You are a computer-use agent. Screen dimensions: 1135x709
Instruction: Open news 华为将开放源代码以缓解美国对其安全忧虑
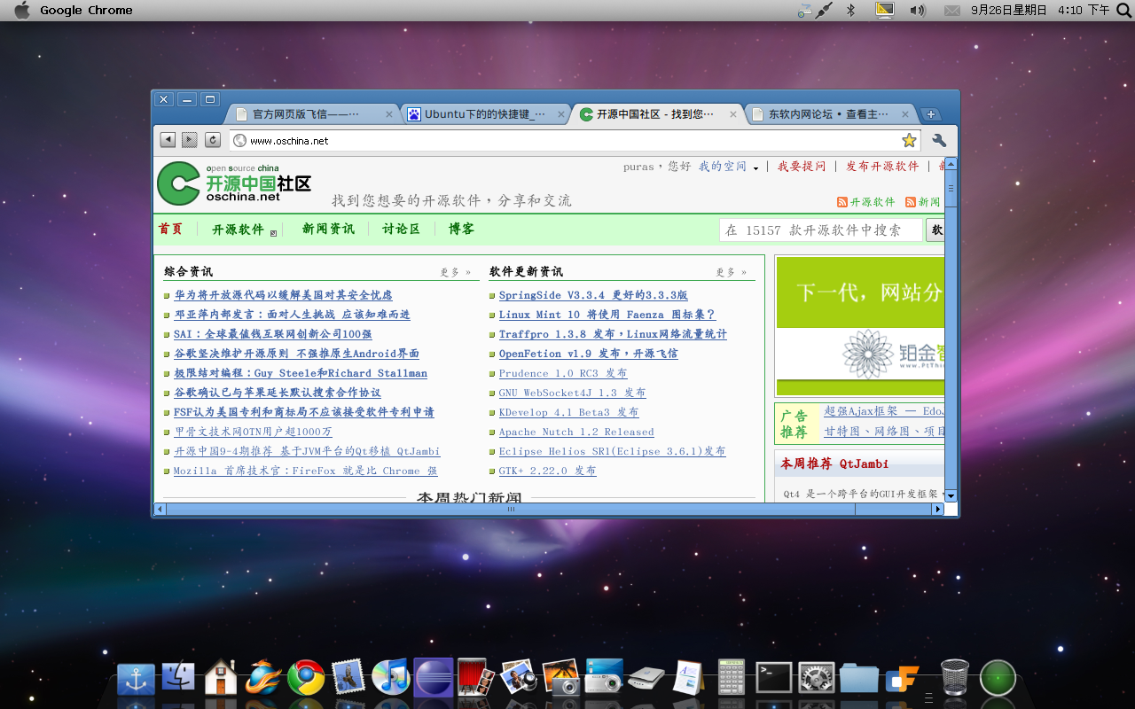[283, 295]
